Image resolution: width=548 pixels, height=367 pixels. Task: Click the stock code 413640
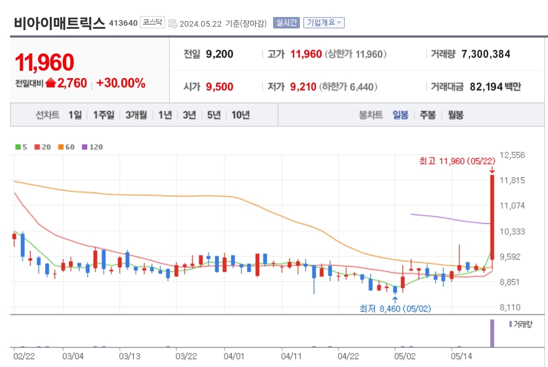click(123, 23)
